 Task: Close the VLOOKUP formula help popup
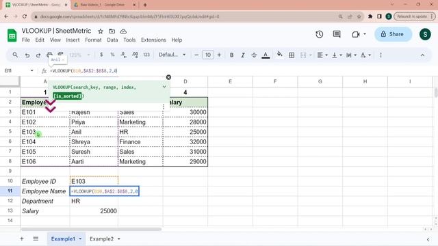tap(168, 77)
